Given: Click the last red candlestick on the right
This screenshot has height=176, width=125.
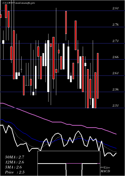Looking at the screenshot, I should pyautogui.click(x=98, y=76).
